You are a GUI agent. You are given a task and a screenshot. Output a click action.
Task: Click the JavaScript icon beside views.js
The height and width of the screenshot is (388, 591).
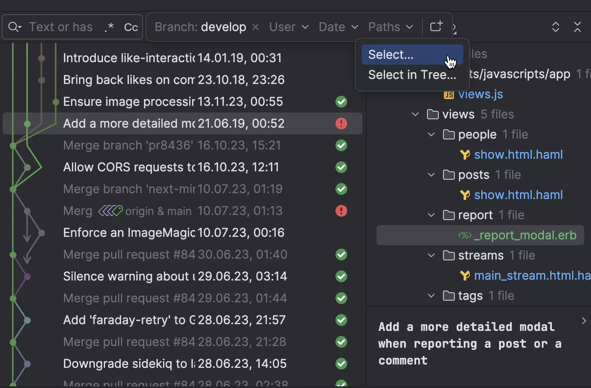pos(448,94)
